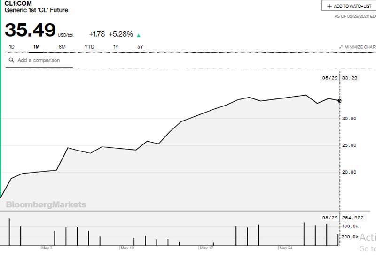Switch chart to YTD range

click(89, 47)
